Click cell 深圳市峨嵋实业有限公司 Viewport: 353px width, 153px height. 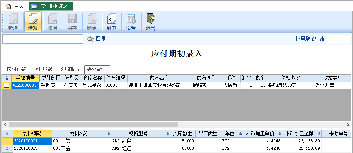pos(159,86)
